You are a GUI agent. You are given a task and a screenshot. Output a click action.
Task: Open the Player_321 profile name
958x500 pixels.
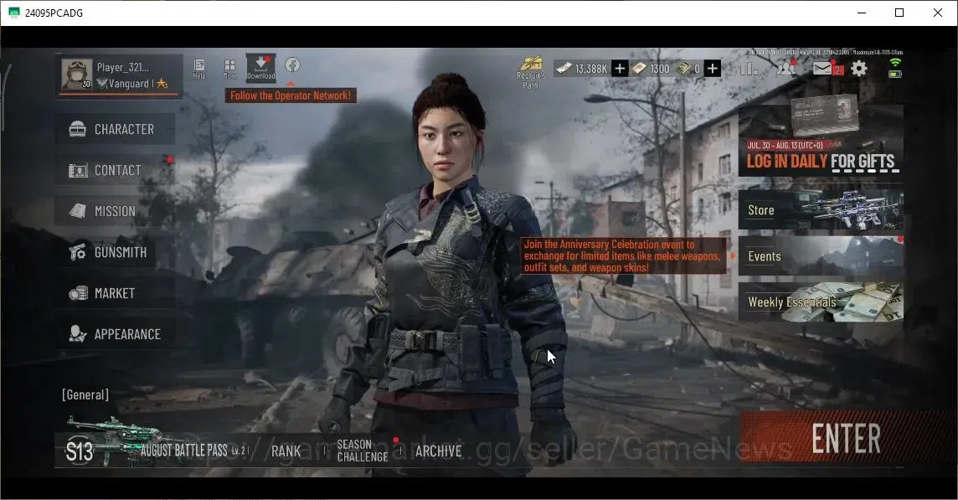122,67
